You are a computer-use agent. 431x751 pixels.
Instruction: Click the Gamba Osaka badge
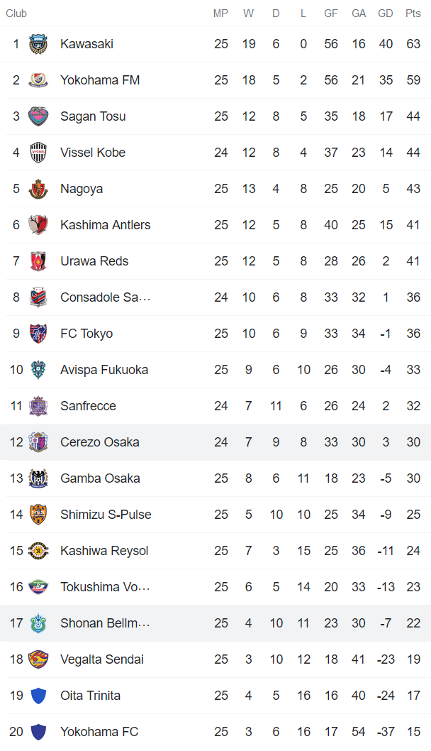pos(39,478)
